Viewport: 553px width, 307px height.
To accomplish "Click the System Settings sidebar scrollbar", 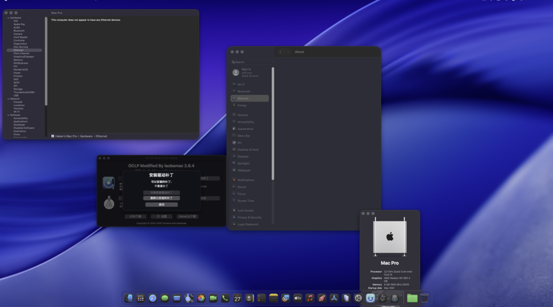I will pos(273,123).
